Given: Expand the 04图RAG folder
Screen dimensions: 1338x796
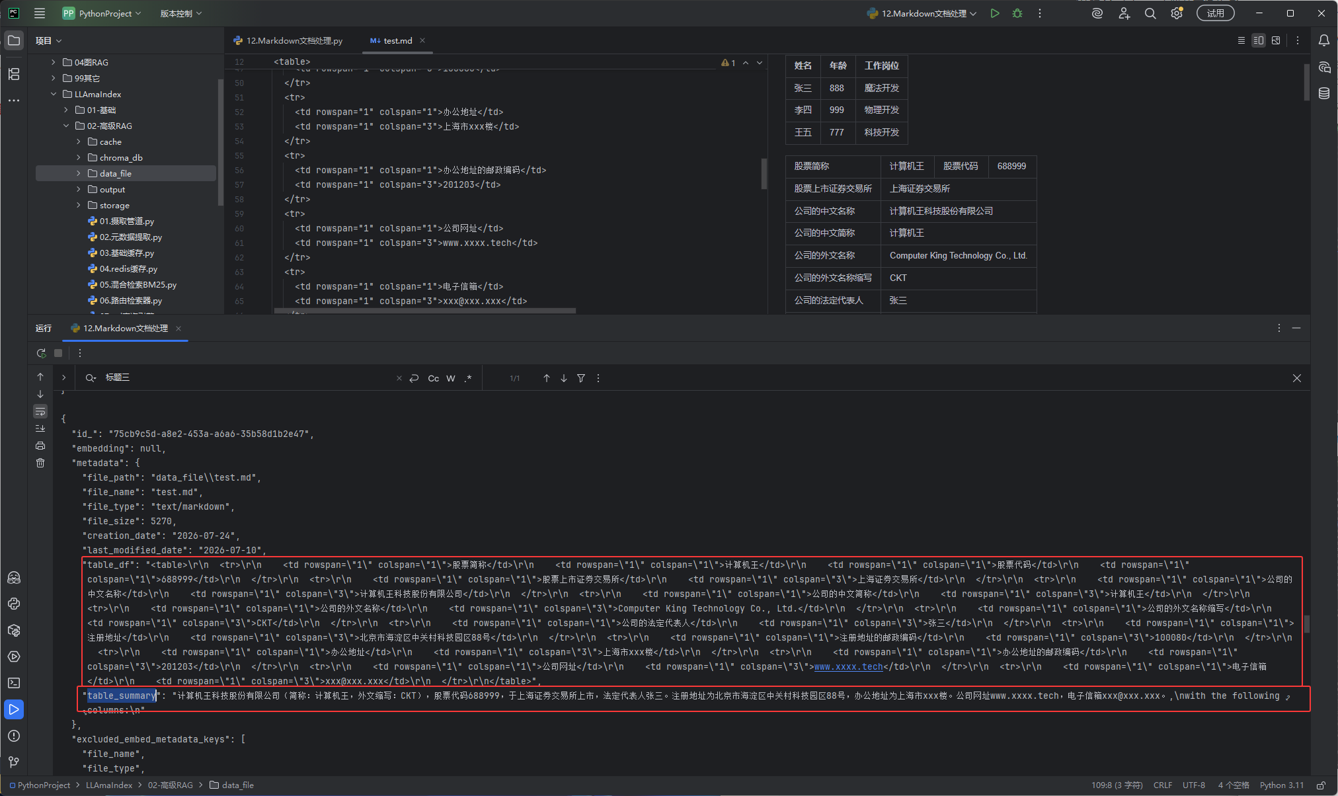Looking at the screenshot, I should coord(54,62).
